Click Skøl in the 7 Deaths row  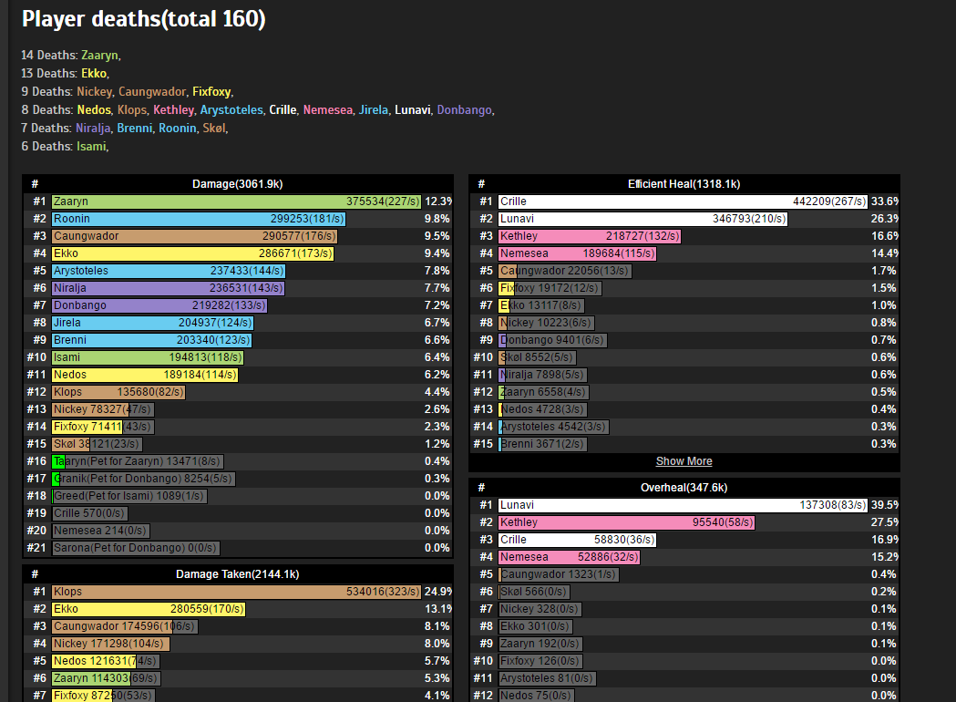tap(213, 129)
